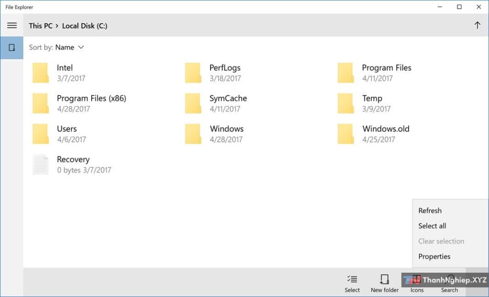Click the Recovery file document icon
The height and width of the screenshot is (297, 489).
click(41, 164)
